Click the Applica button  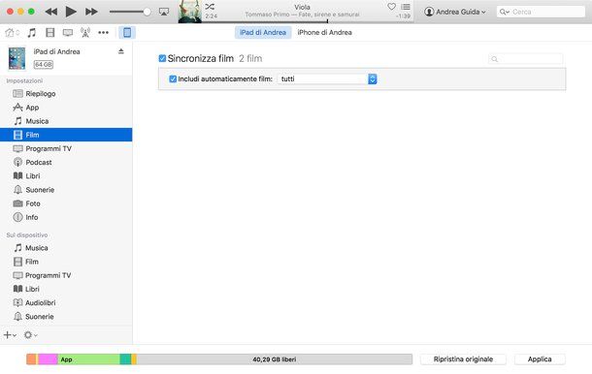point(540,359)
